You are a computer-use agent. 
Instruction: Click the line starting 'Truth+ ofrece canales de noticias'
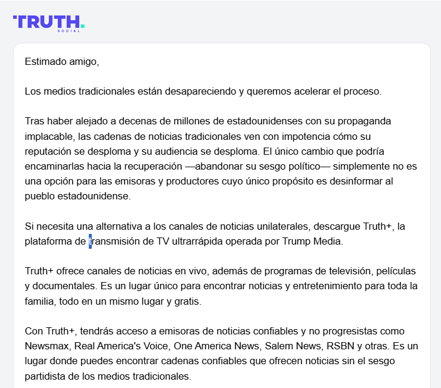(220, 271)
